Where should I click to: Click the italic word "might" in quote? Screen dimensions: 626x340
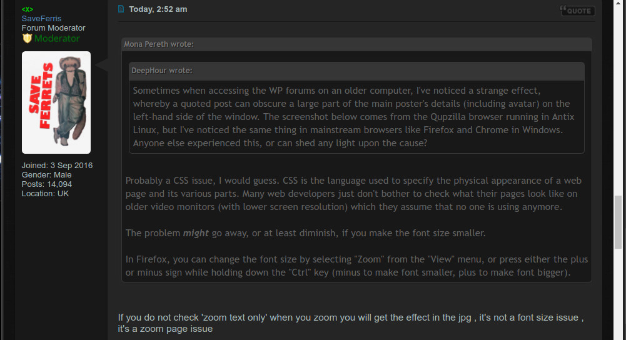[196, 233]
